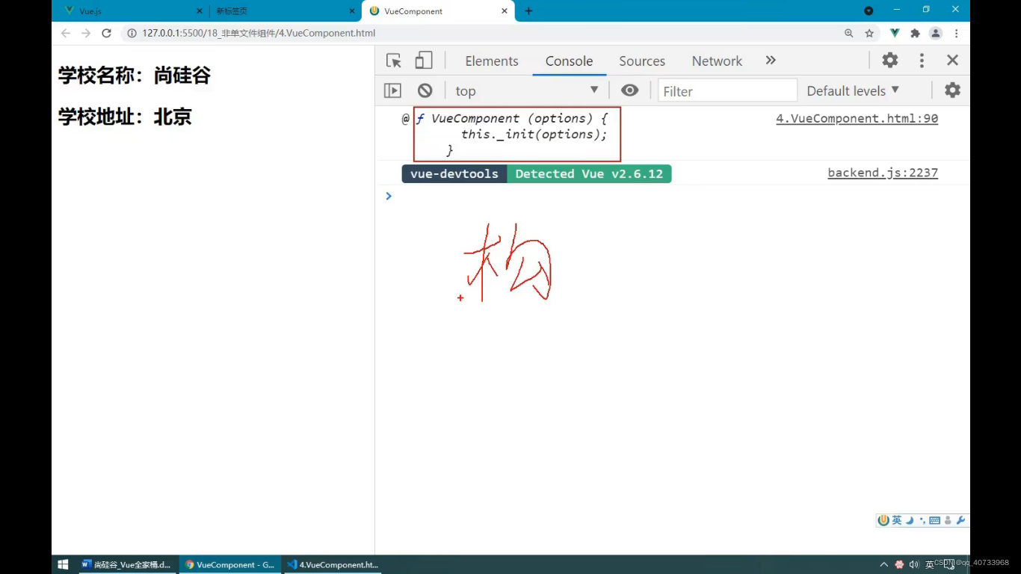Viewport: 1021px width, 574px height.
Task: View site information icon
Action: pyautogui.click(x=132, y=33)
